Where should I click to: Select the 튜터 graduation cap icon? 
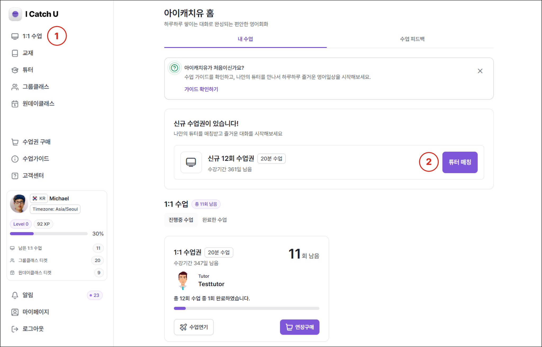[x=15, y=70]
